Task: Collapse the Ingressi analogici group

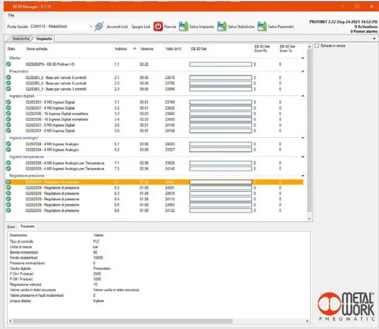Action: (x=303, y=138)
